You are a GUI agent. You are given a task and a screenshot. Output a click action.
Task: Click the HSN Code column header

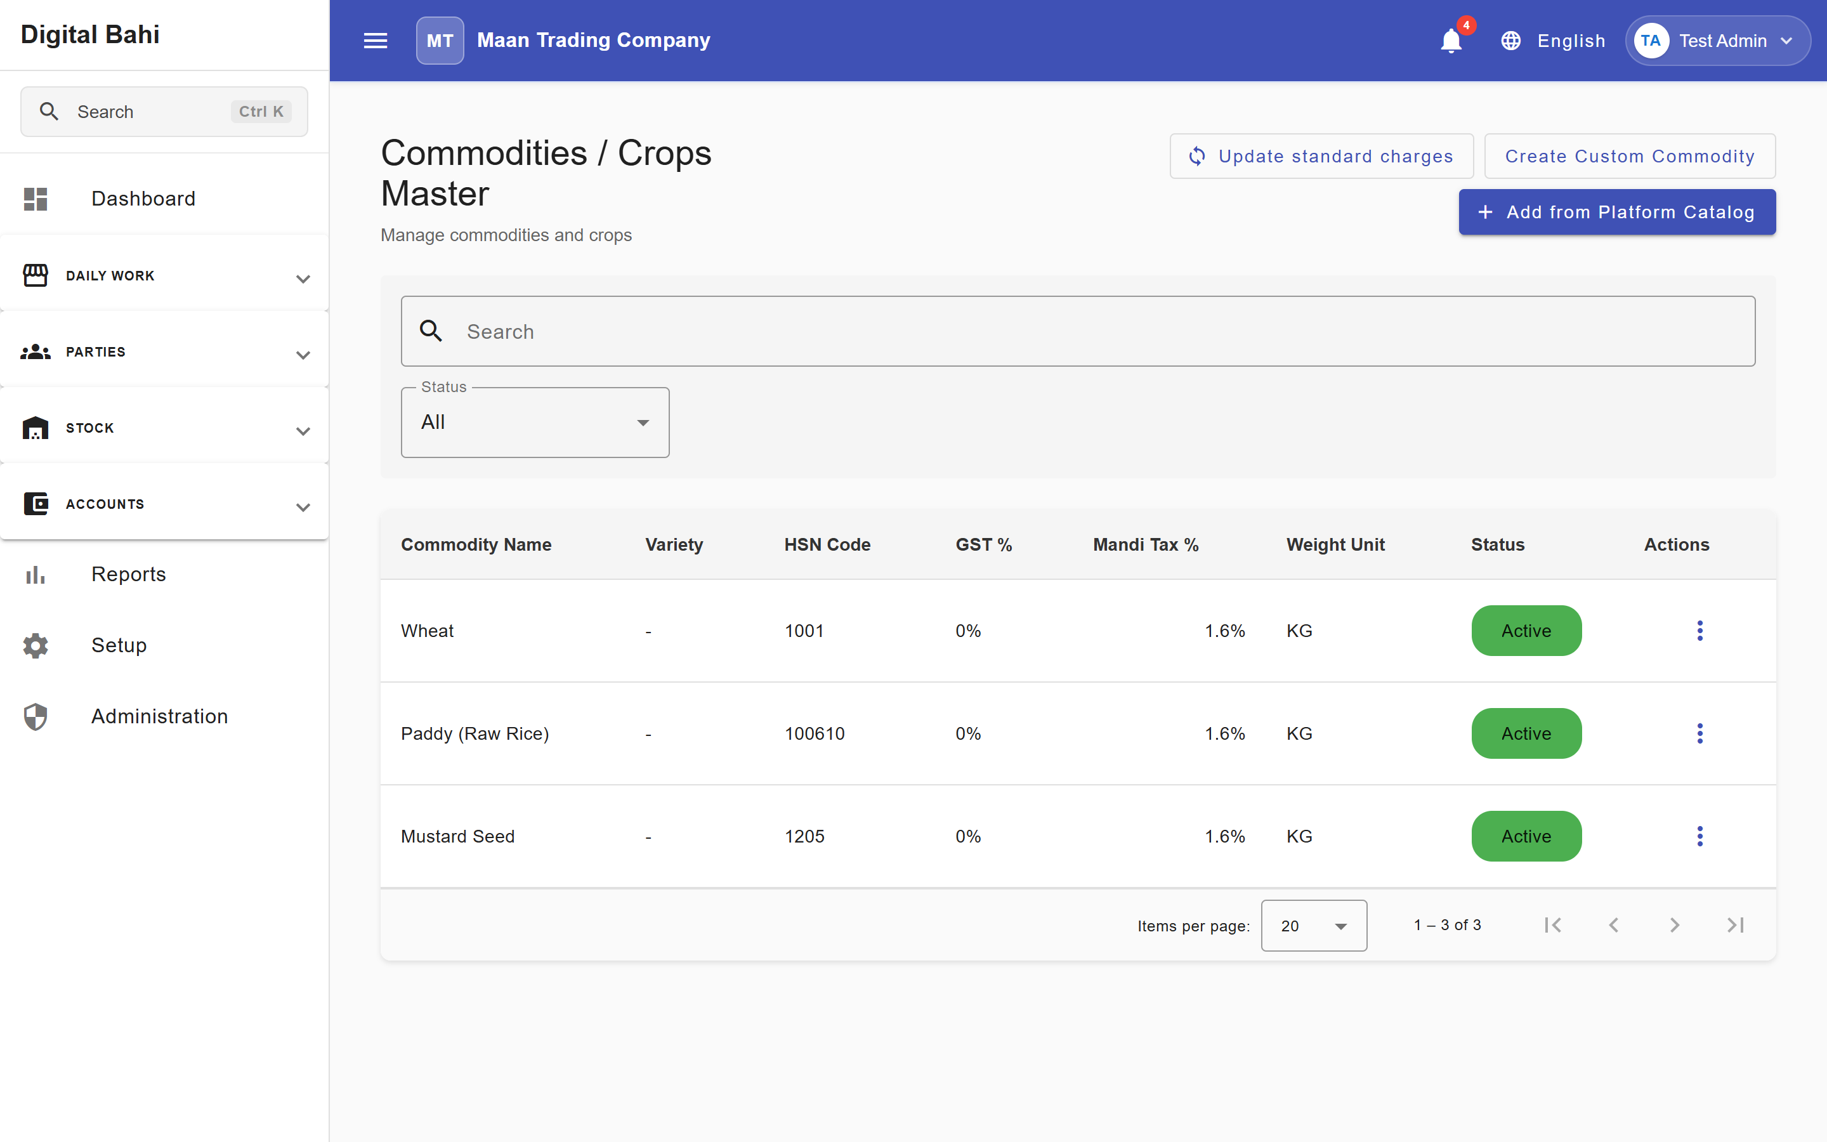pos(827,544)
